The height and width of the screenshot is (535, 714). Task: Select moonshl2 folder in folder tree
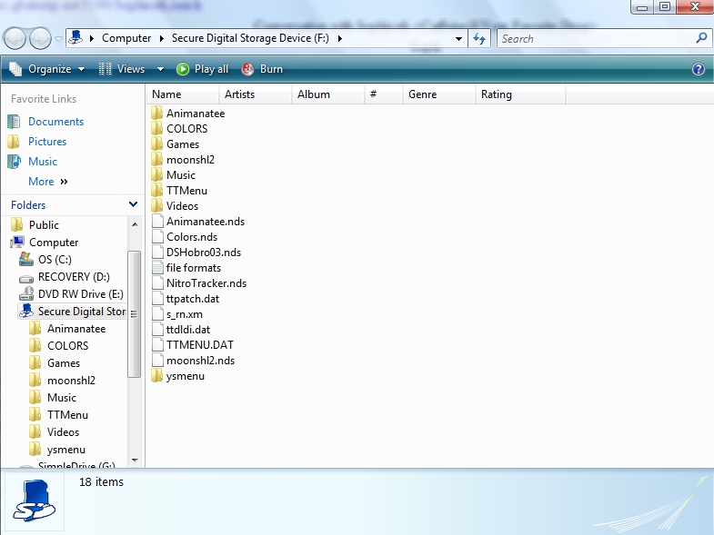[71, 381]
